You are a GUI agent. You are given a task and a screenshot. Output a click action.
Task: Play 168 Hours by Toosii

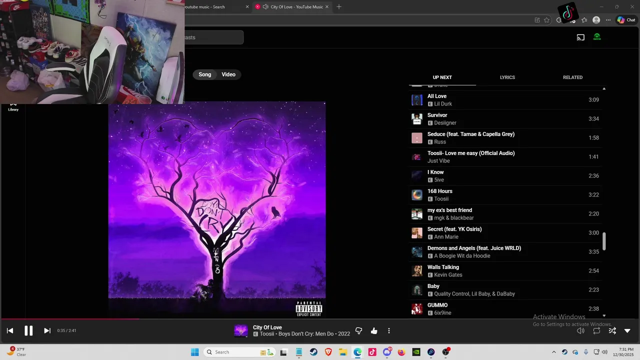(506, 195)
